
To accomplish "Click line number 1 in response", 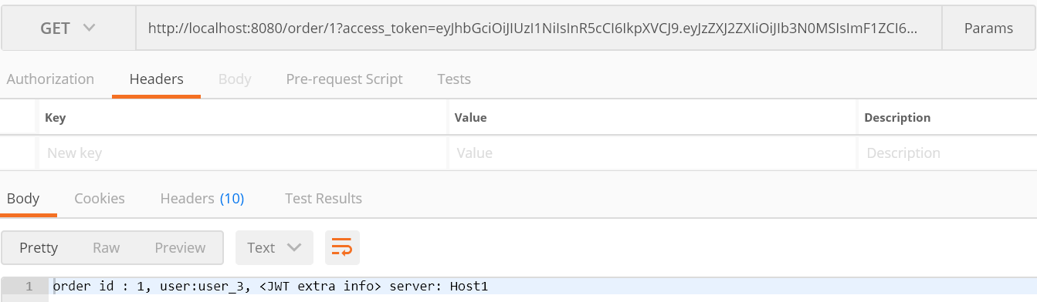I will [x=29, y=287].
